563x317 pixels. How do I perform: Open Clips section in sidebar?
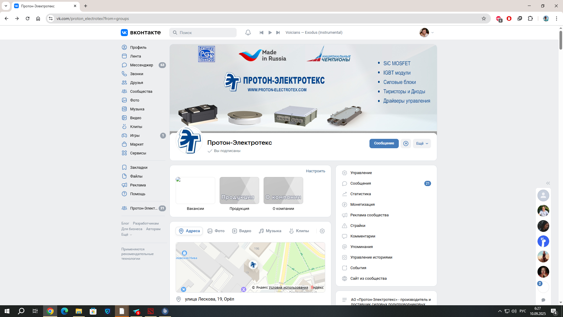click(136, 127)
